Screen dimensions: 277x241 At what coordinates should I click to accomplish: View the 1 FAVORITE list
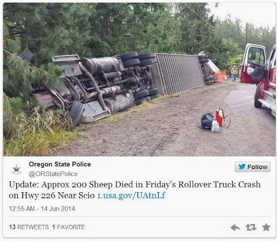[x=68, y=227]
